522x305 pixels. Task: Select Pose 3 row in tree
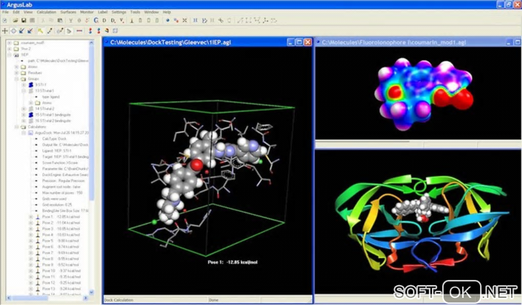pyautogui.click(x=61, y=229)
